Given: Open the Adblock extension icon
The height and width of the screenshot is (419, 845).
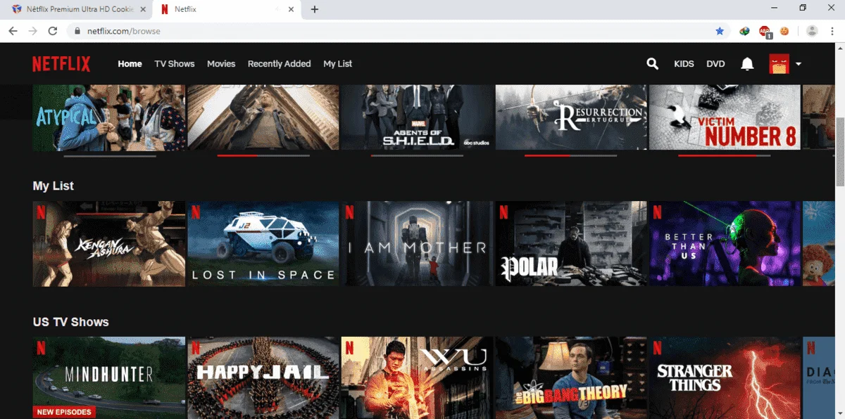Looking at the screenshot, I should pos(765,31).
